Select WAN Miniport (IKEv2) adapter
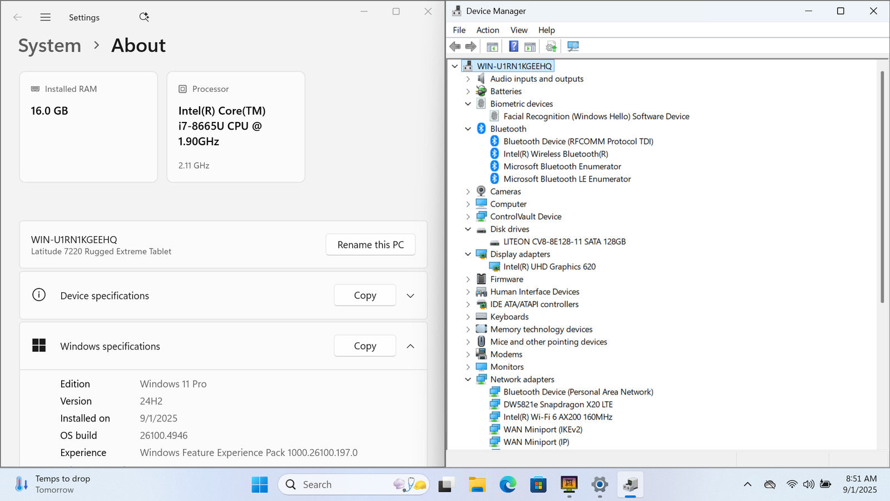The image size is (890, 501). [x=543, y=430]
